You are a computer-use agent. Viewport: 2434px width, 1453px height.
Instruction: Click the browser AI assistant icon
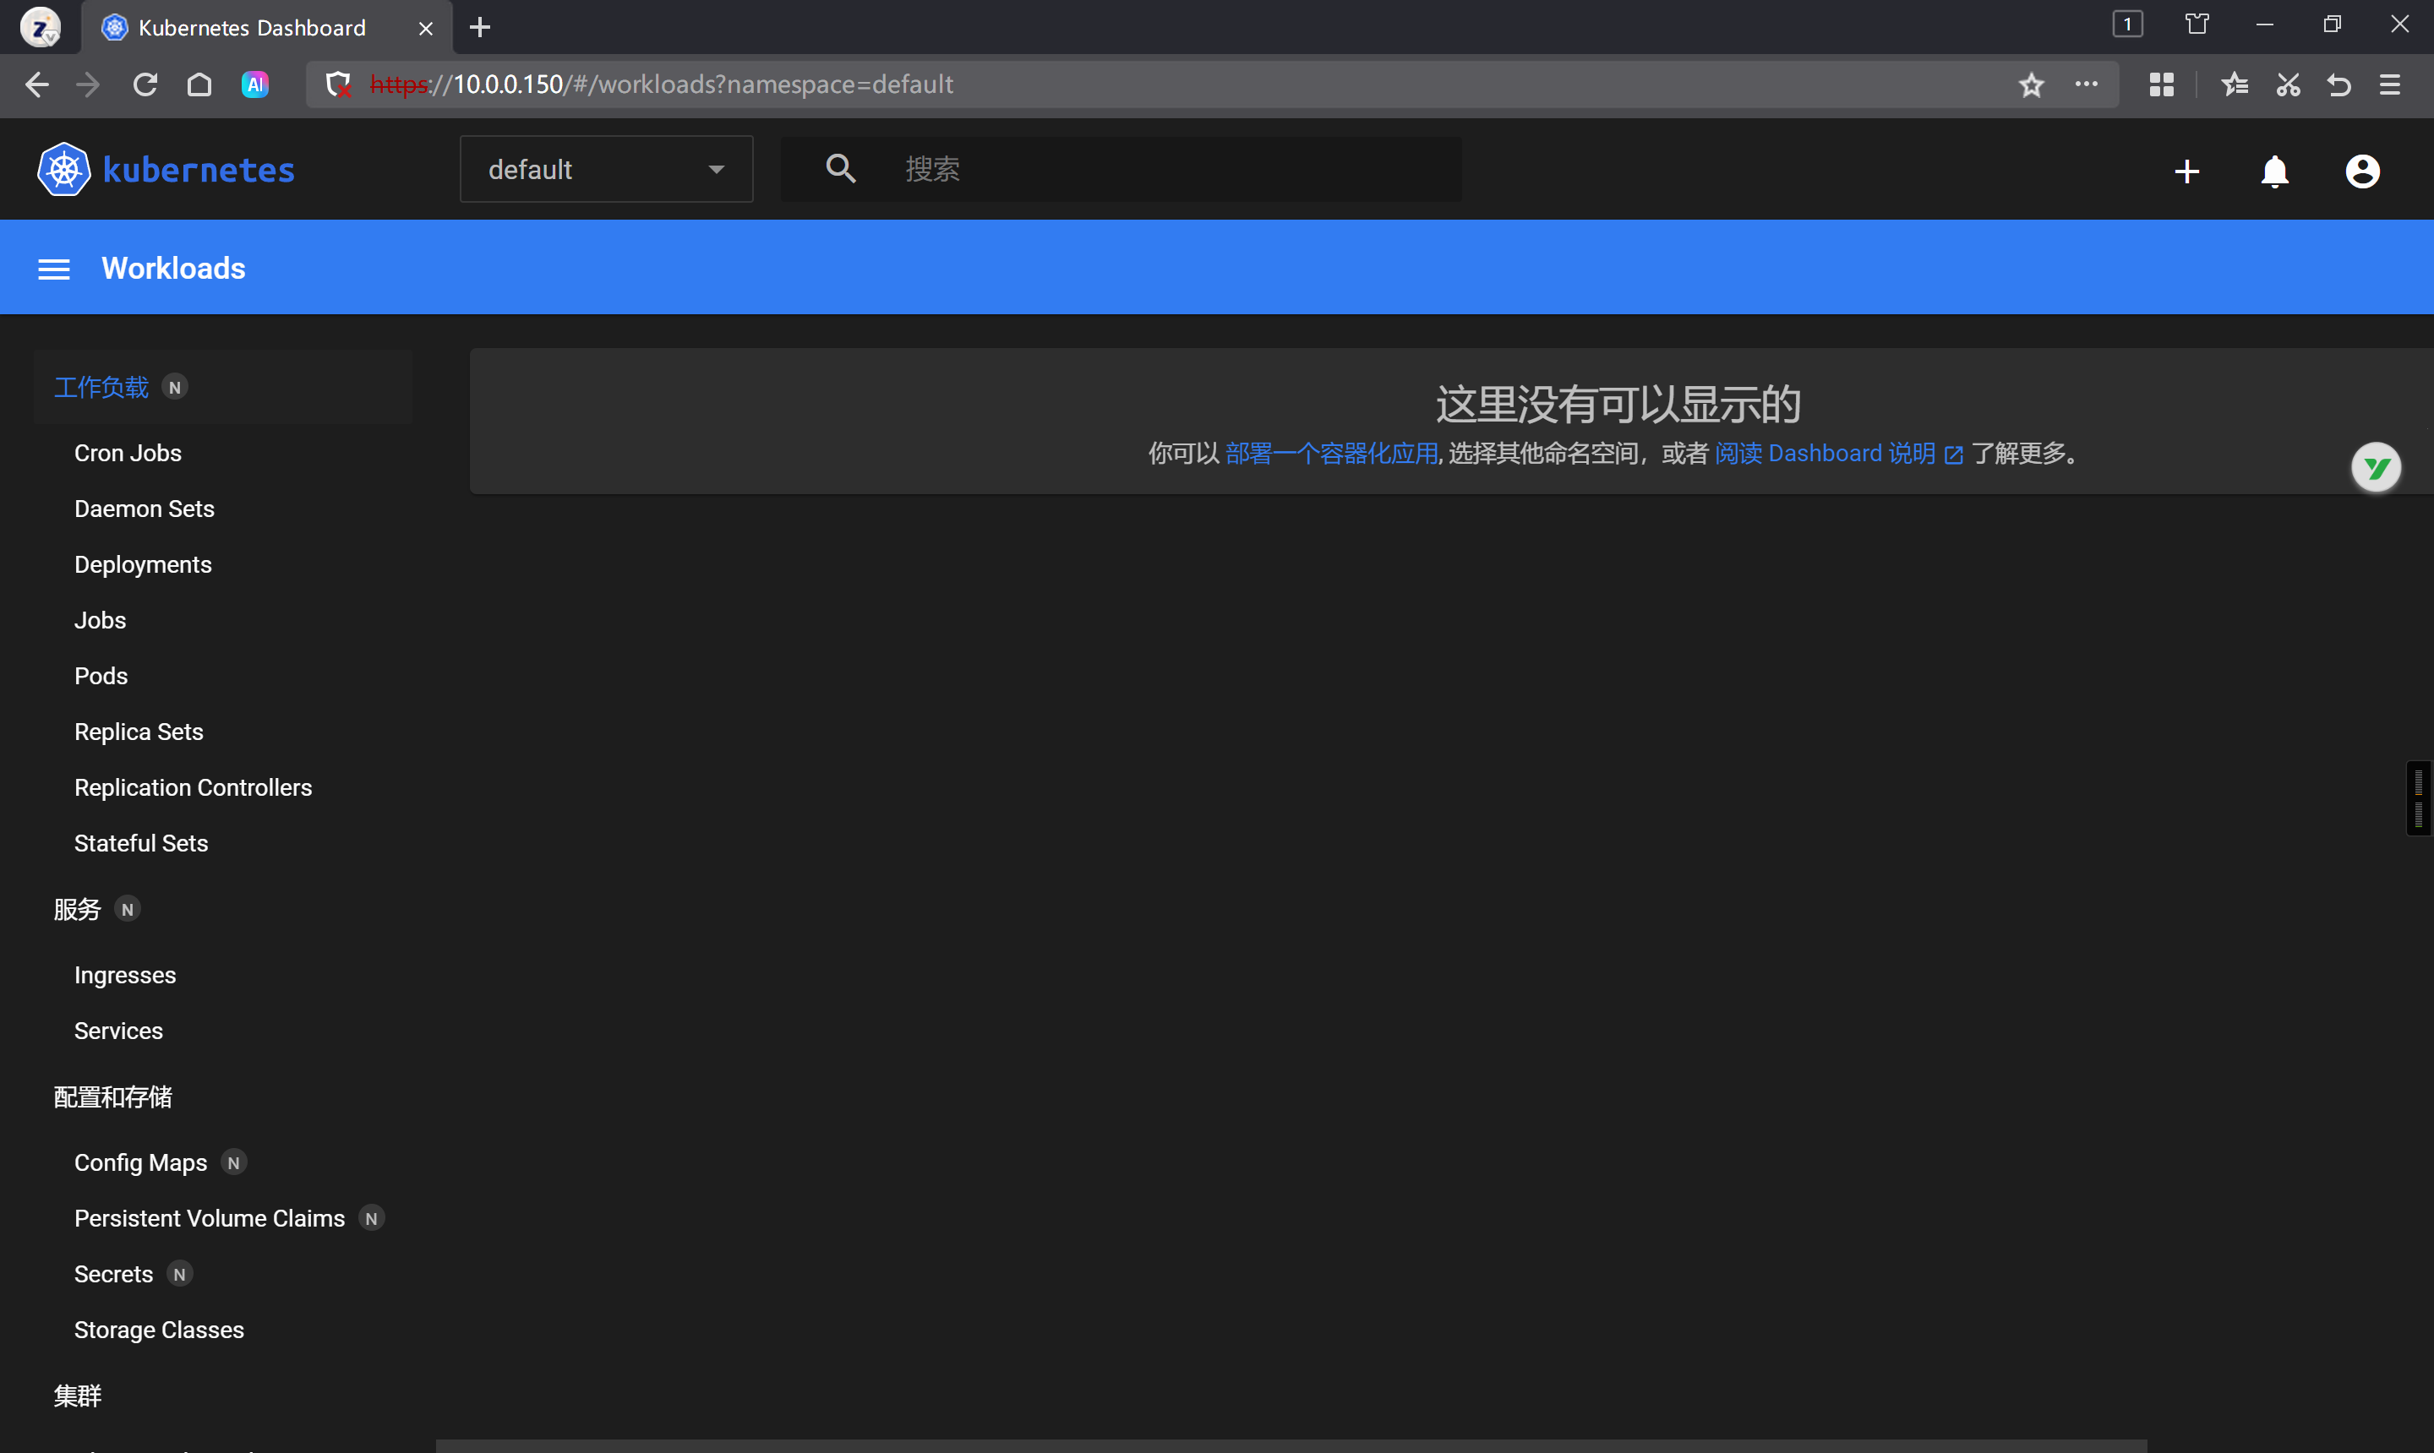pos(254,85)
